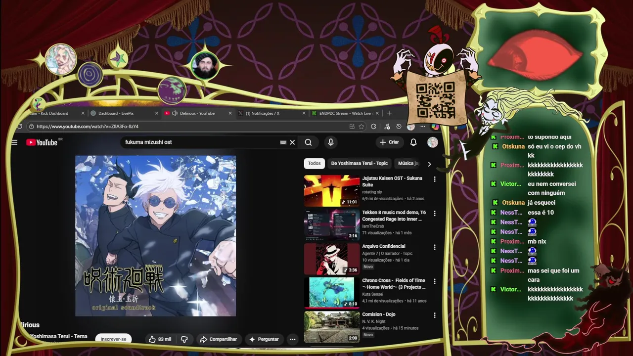Subscribe with the Inscrever-se button

(113, 339)
